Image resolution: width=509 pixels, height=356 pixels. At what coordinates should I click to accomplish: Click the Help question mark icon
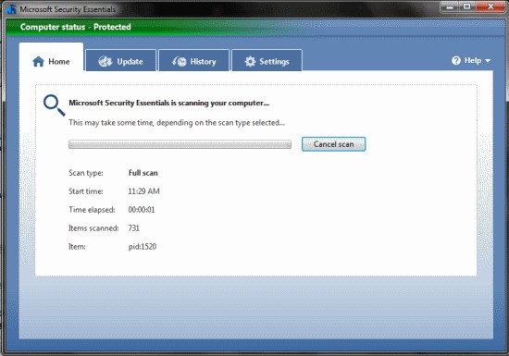tap(456, 60)
